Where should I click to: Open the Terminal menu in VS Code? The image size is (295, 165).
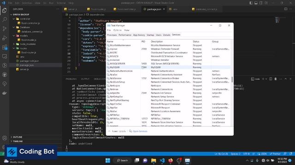click(61, 3)
